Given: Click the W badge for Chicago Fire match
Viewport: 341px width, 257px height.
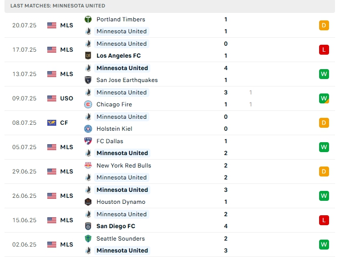Looking at the screenshot, I should click(324, 98).
